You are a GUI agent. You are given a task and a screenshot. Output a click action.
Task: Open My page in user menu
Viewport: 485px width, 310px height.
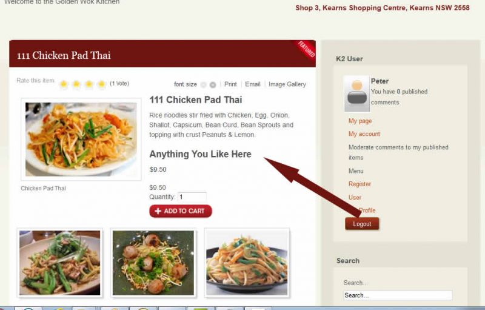[x=360, y=121]
